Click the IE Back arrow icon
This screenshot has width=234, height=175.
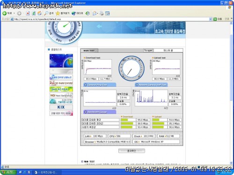(x=5, y=14)
